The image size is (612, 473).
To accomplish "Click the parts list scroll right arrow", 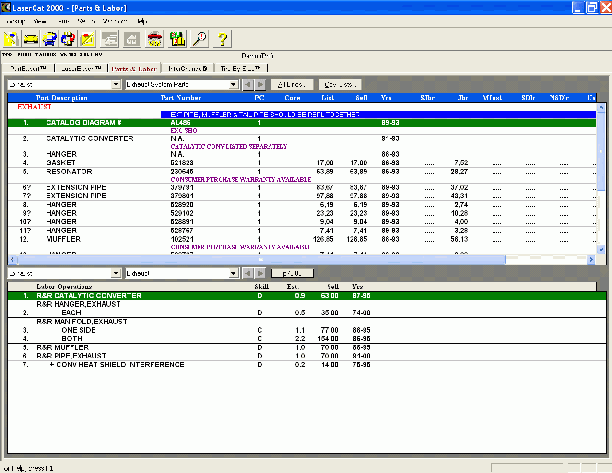I will point(591,259).
